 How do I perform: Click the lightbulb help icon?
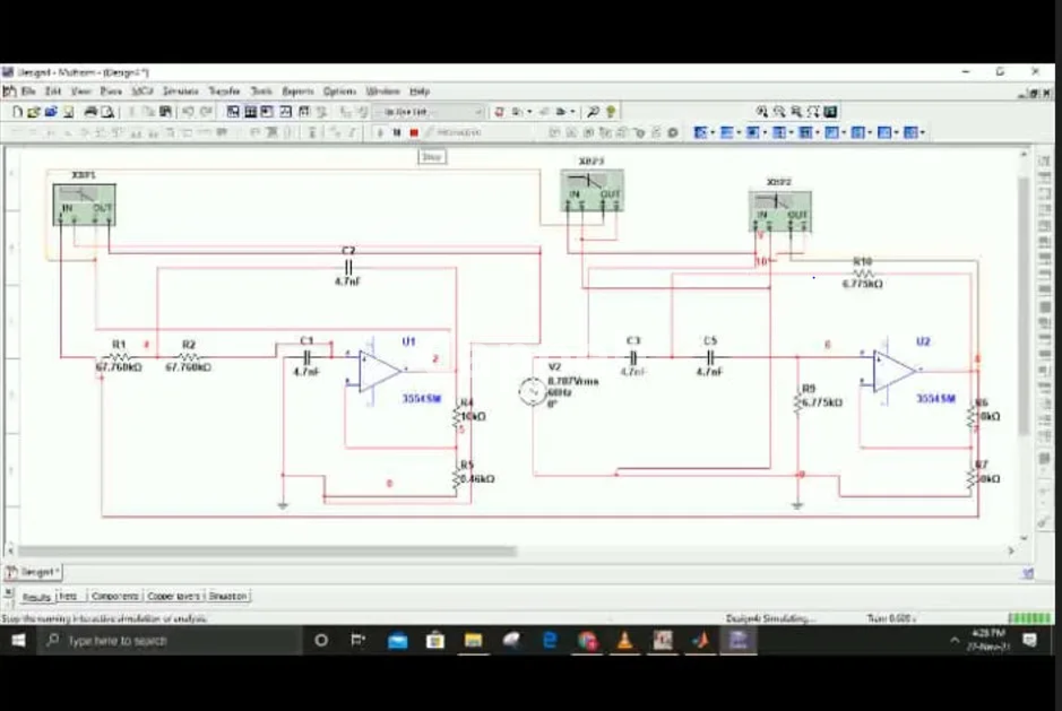click(611, 112)
